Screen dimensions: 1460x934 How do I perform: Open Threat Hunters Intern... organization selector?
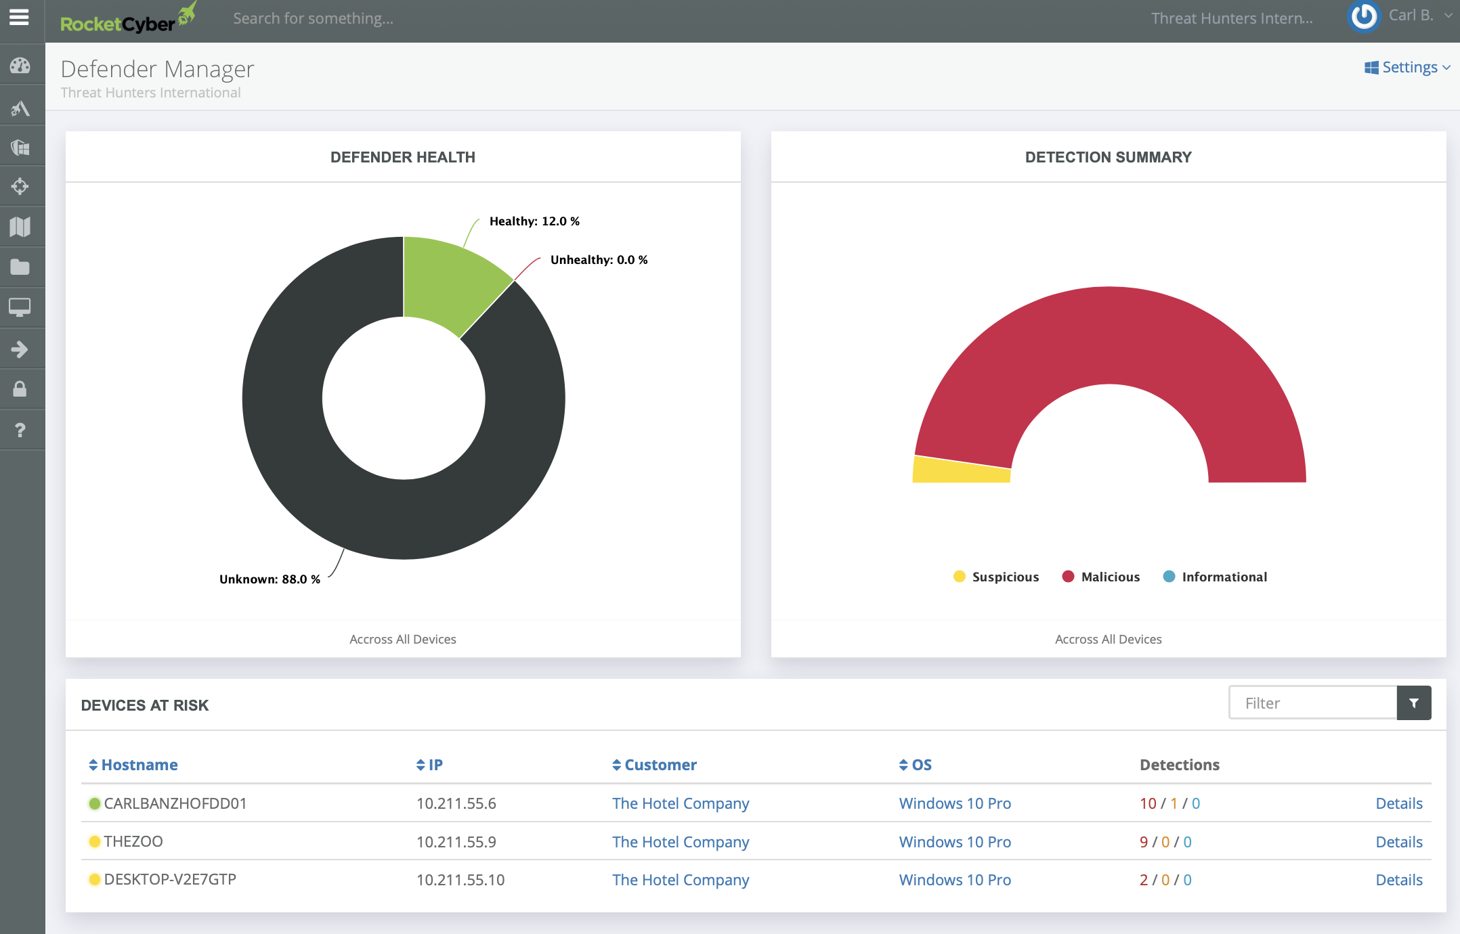pos(1232,18)
